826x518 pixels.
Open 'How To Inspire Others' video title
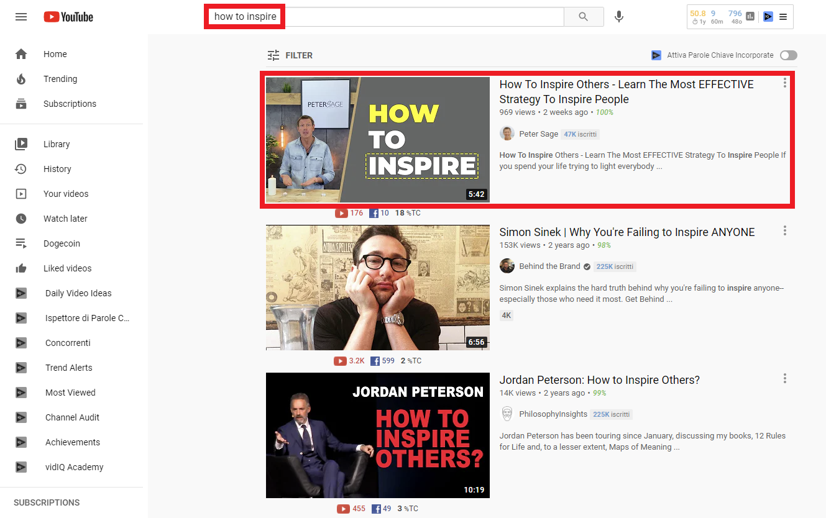coord(626,92)
